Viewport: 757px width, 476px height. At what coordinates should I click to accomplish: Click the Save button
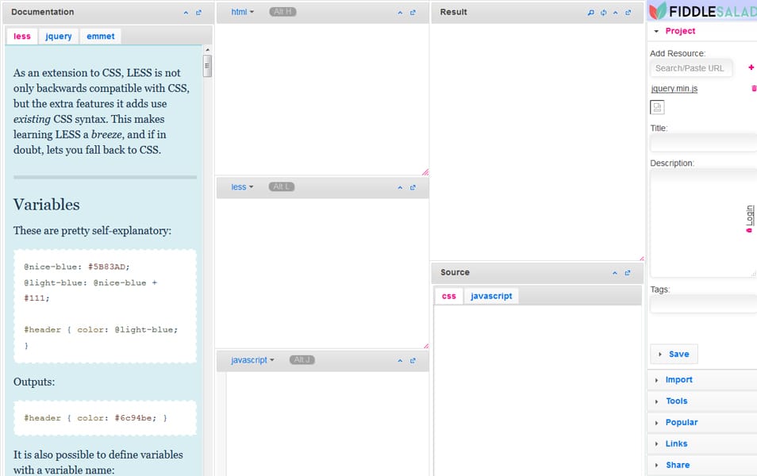[x=674, y=354]
